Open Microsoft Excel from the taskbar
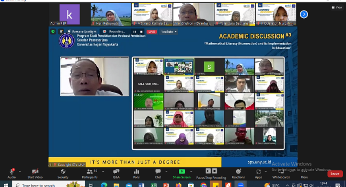This screenshot has height=187, width=346. click(154, 185)
